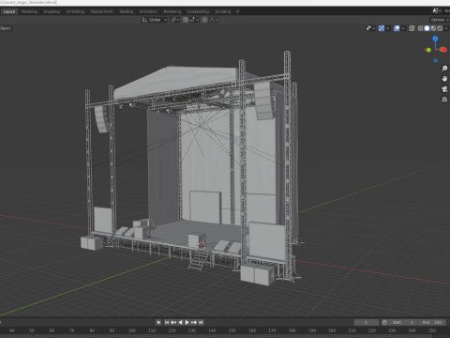The width and height of the screenshot is (450, 338).
Task: Click the current frame number field
Action: tap(367, 322)
